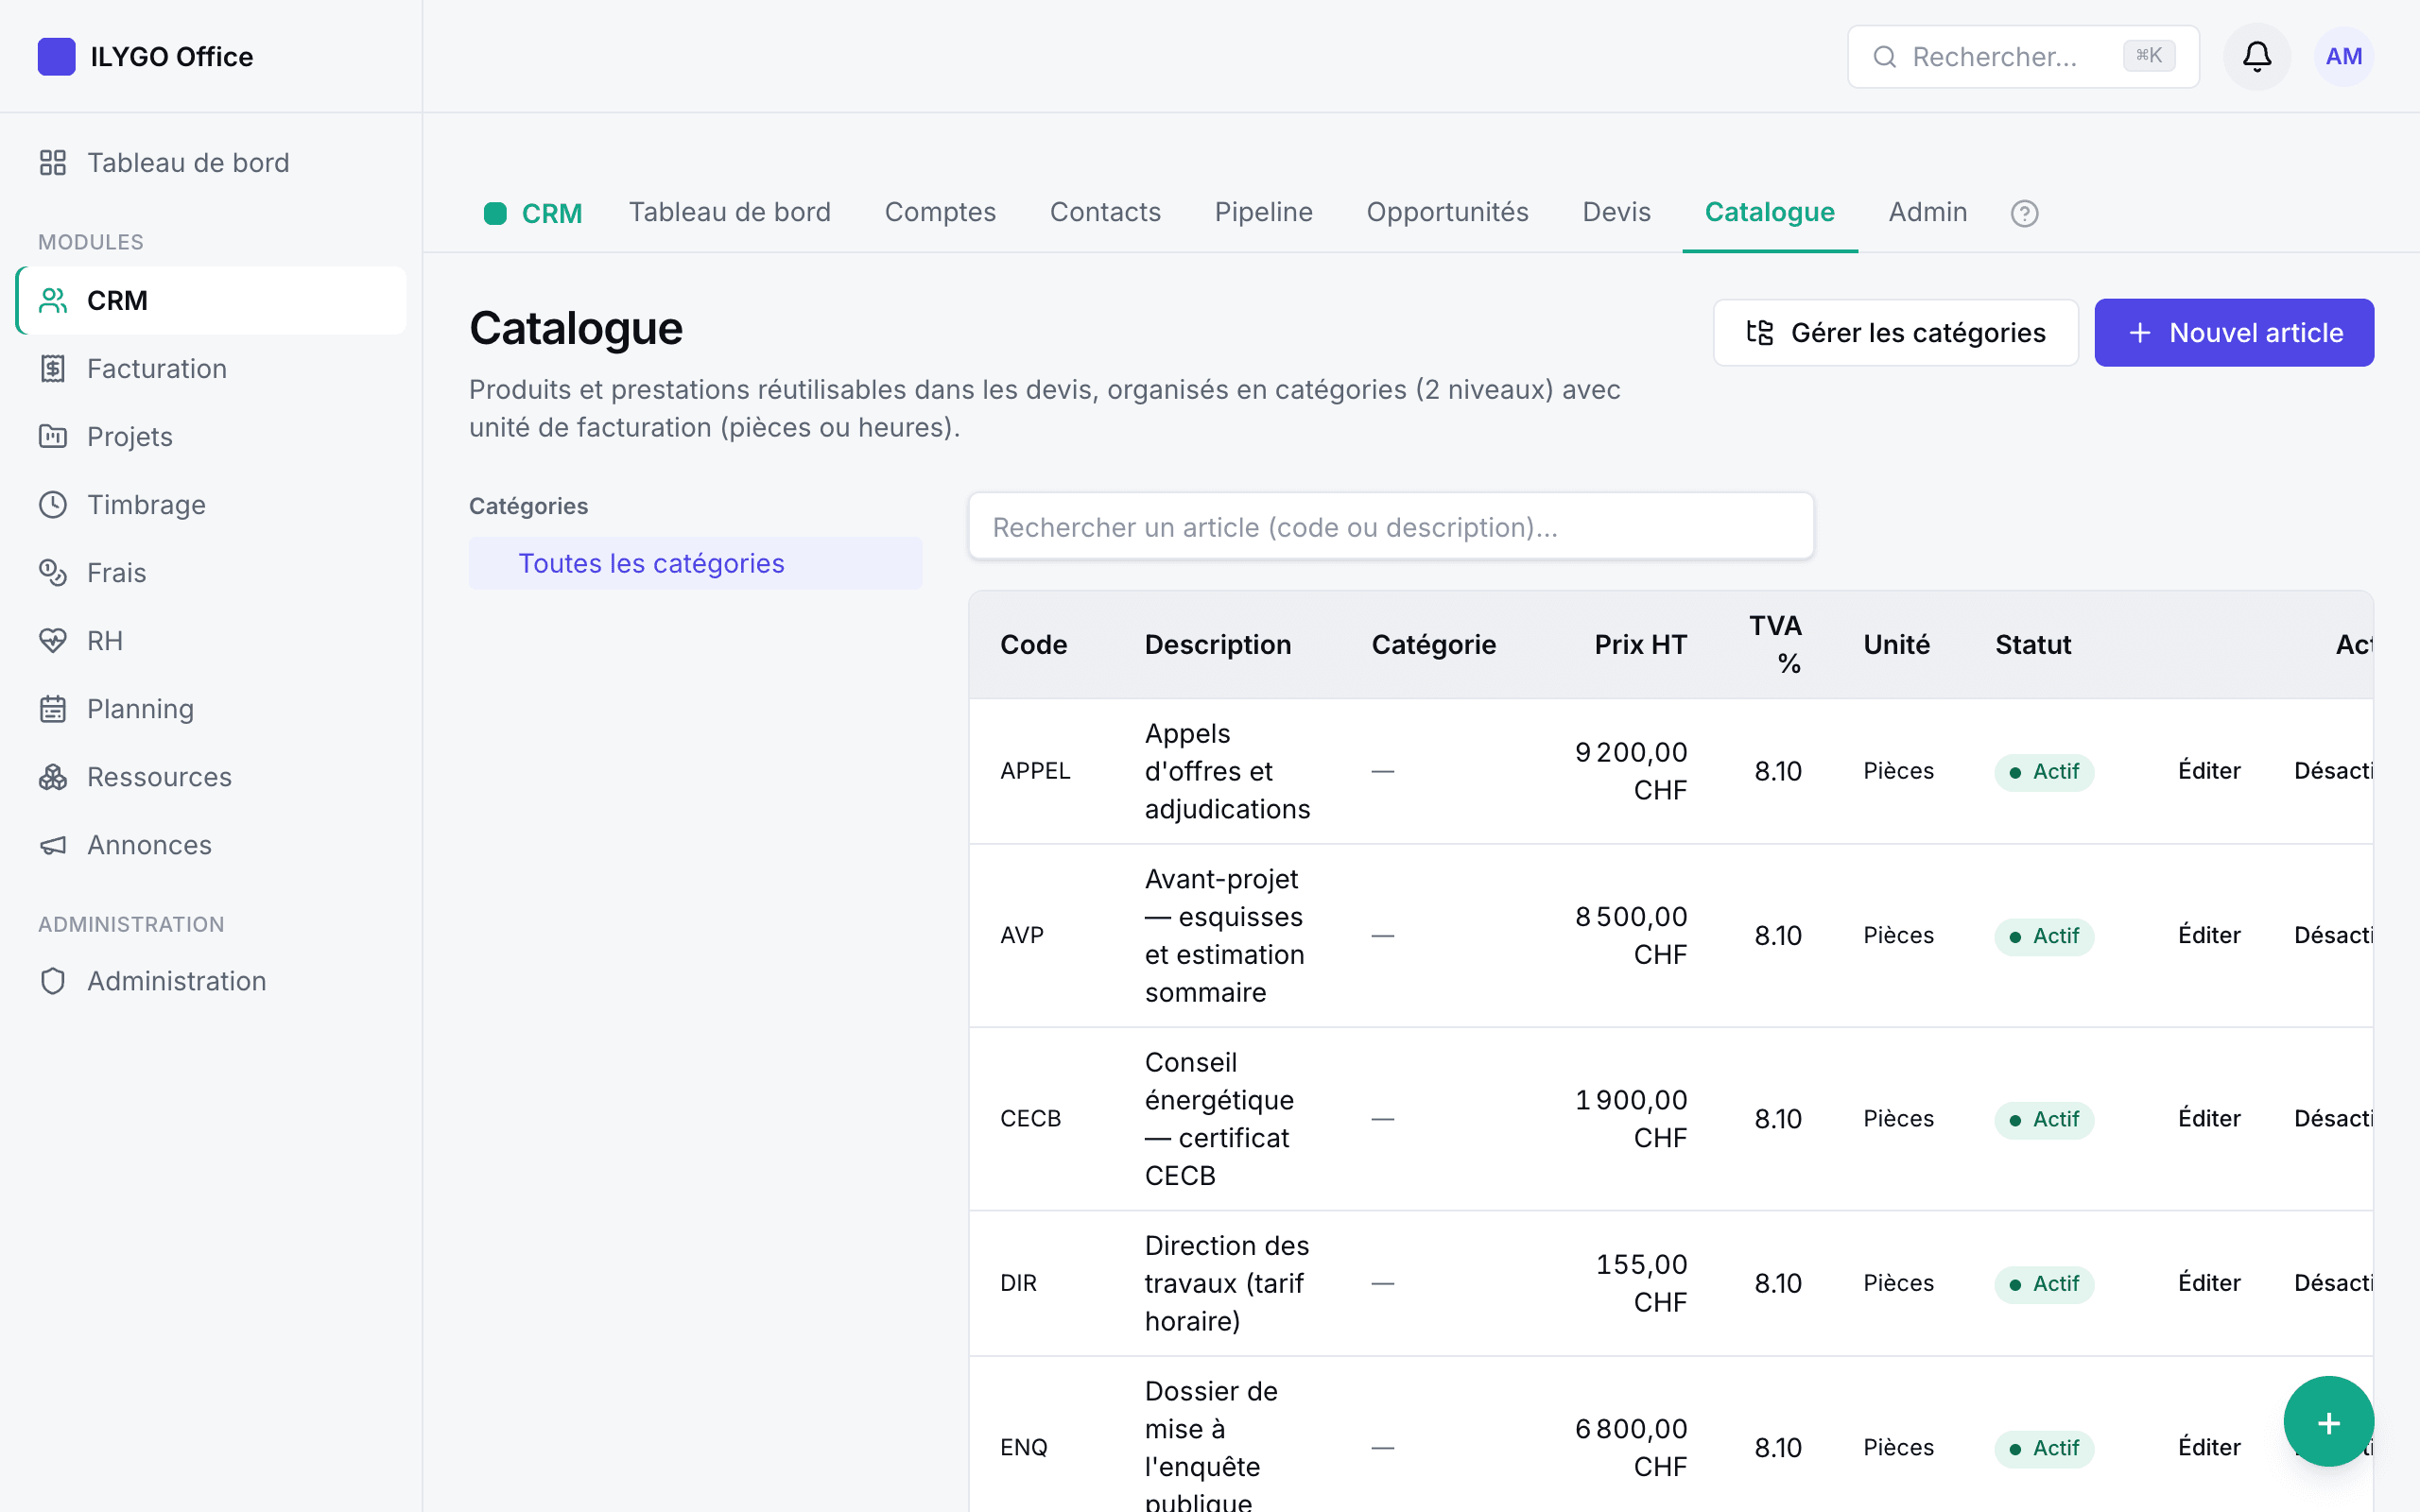Edit the CECB article
Screen dimensions: 2420x1512
2209,1119
